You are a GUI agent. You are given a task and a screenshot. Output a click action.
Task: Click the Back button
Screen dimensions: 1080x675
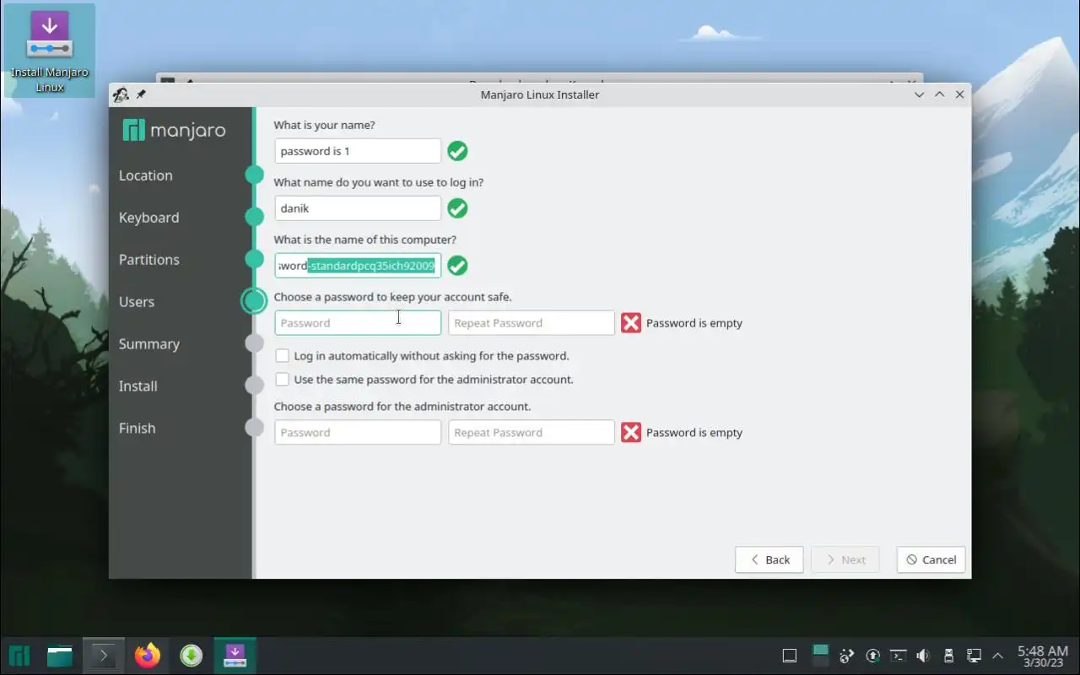(x=769, y=559)
